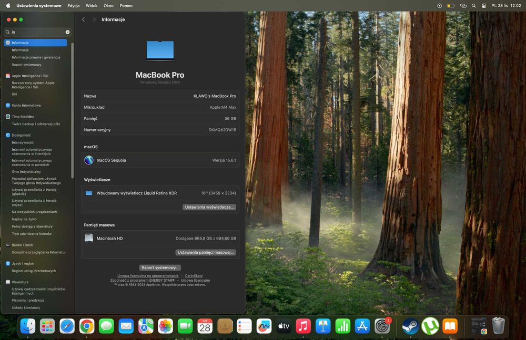Select Tryb odwrócenia kolorów in sidebar

pyautogui.click(x=32, y=234)
